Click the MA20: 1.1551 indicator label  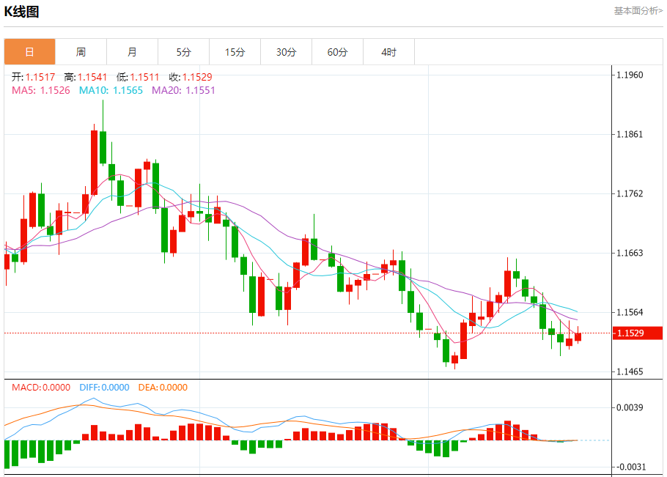[x=183, y=90]
